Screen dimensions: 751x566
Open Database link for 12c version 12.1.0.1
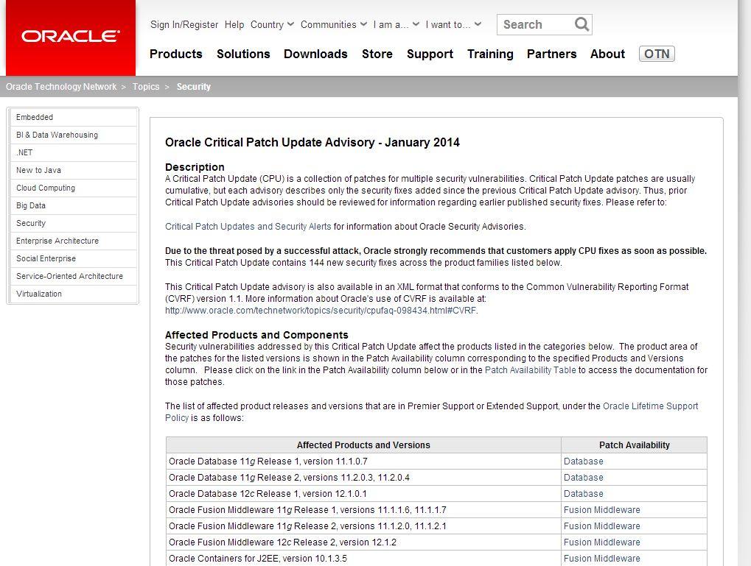pyautogui.click(x=584, y=494)
